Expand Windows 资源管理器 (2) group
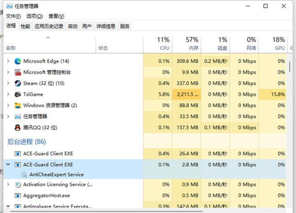Viewport: 296px width, 213px height. coord(8,105)
